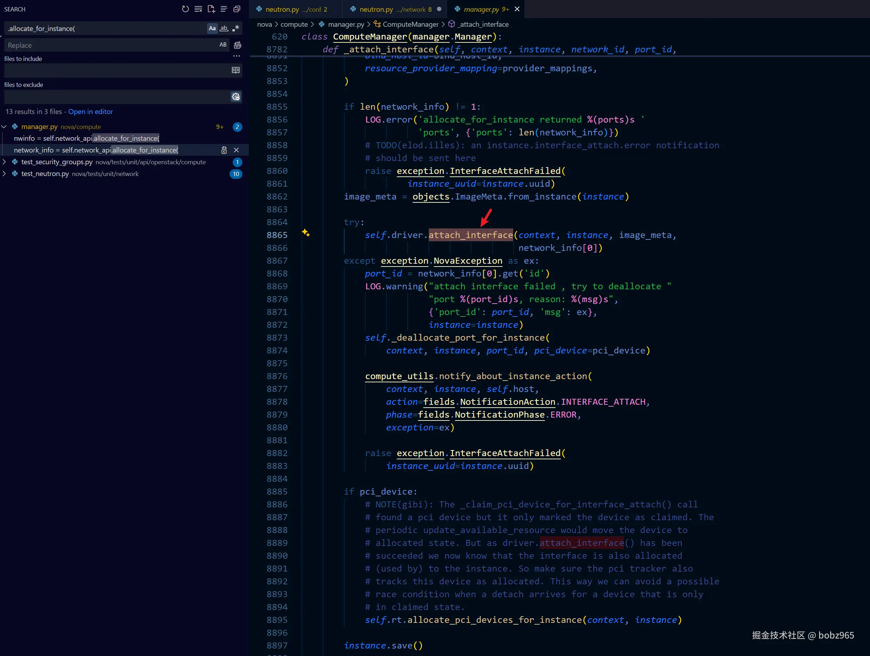Screen dimensions: 870x656
Task: Click allocate_pci_devices_for_instance on line 8895
Action: click(494, 620)
